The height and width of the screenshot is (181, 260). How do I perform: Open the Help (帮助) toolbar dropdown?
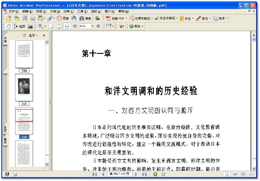(x=136, y=26)
